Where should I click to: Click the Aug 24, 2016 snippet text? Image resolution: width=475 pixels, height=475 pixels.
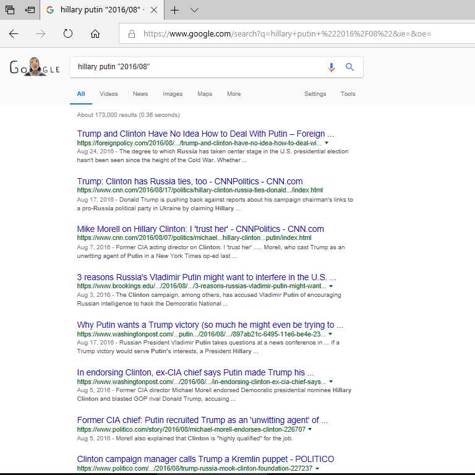(x=213, y=156)
